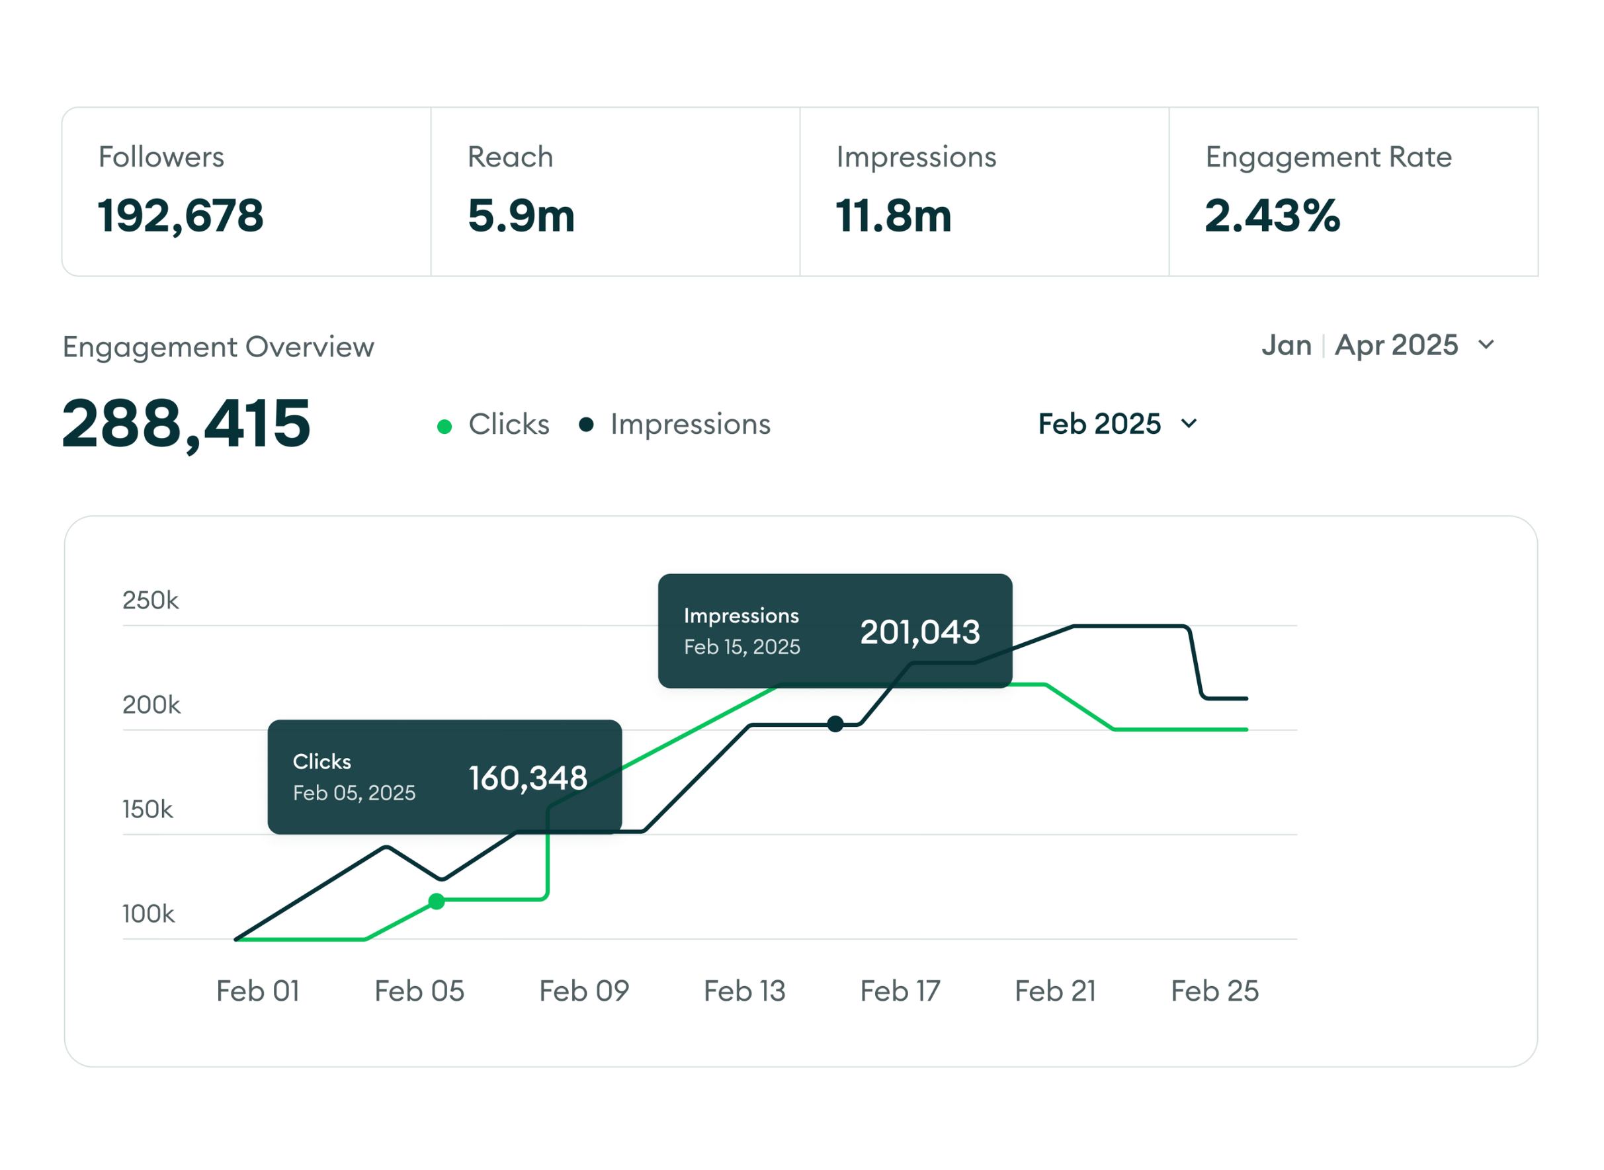
Task: Click the Clicks 160,348 tooltip
Action: 444,777
